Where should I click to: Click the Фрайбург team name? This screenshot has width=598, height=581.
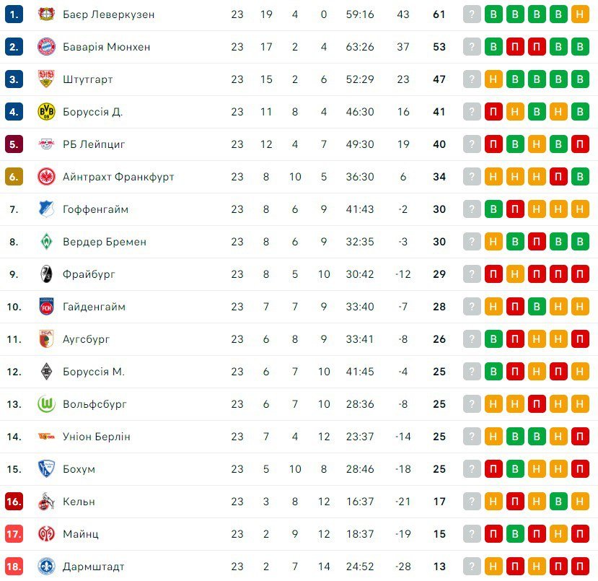(x=89, y=274)
